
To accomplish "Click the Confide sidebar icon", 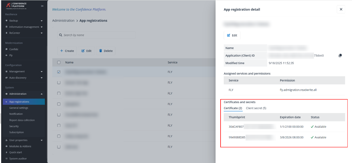I will coord(7,49).
